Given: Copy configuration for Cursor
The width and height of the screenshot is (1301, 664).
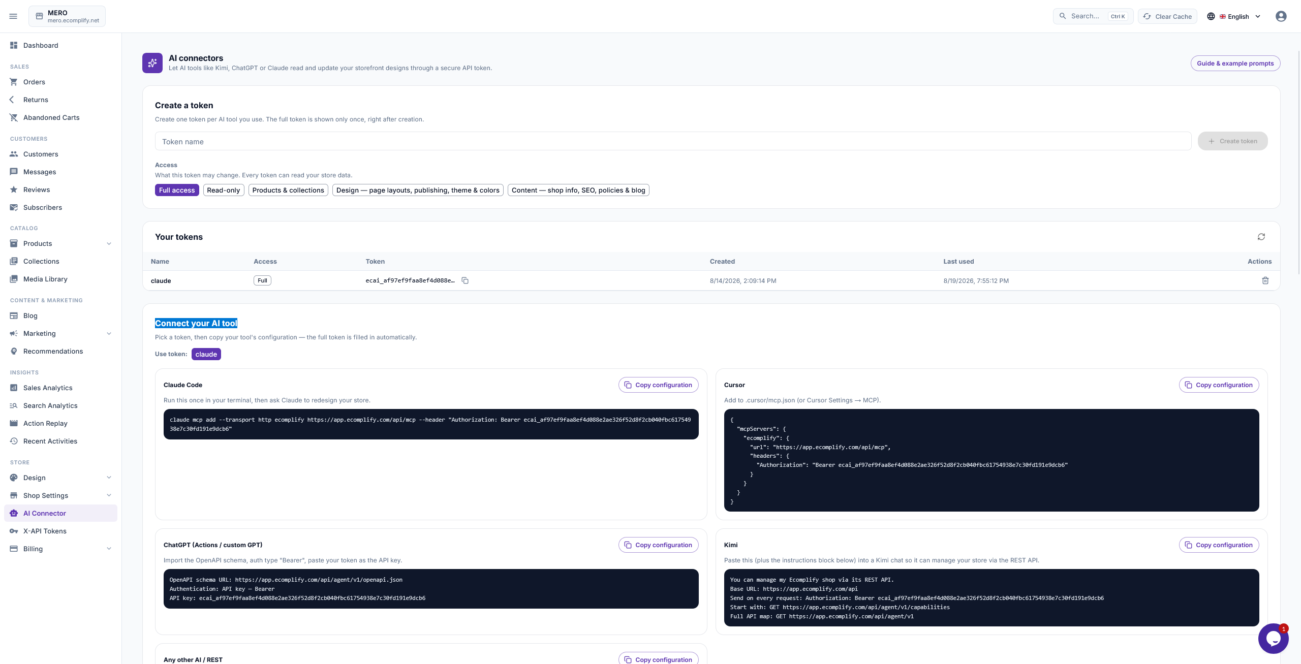Looking at the screenshot, I should [x=1219, y=385].
